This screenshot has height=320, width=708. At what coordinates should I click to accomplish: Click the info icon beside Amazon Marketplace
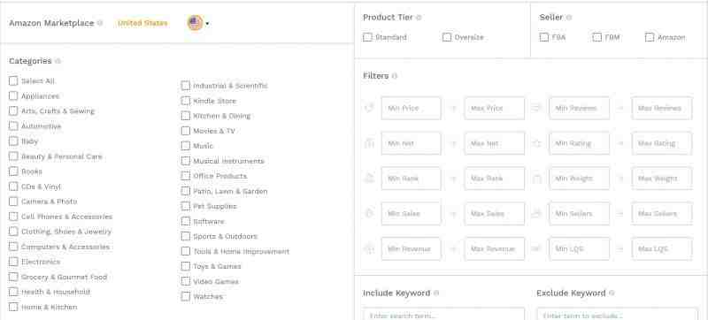click(100, 23)
